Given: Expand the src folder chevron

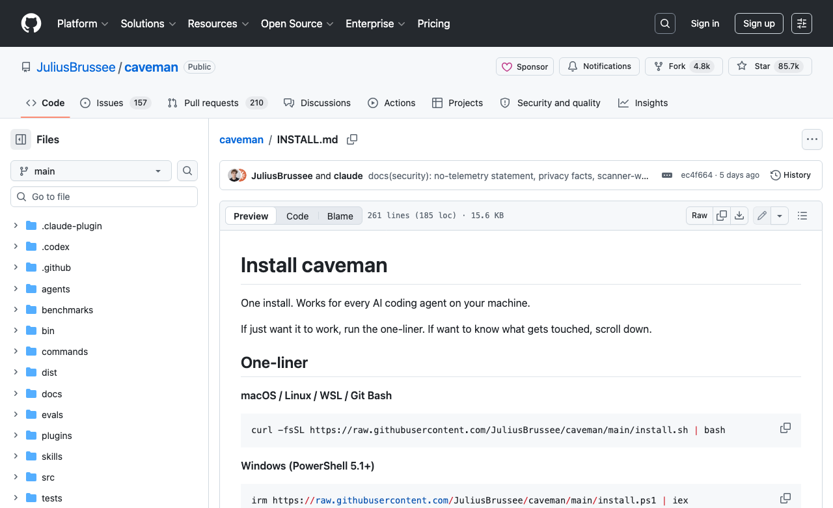Looking at the screenshot, I should point(16,477).
